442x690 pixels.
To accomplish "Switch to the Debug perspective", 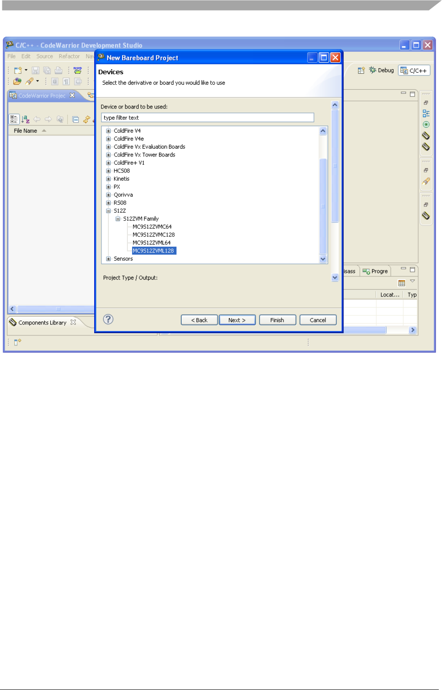I will (381, 70).
